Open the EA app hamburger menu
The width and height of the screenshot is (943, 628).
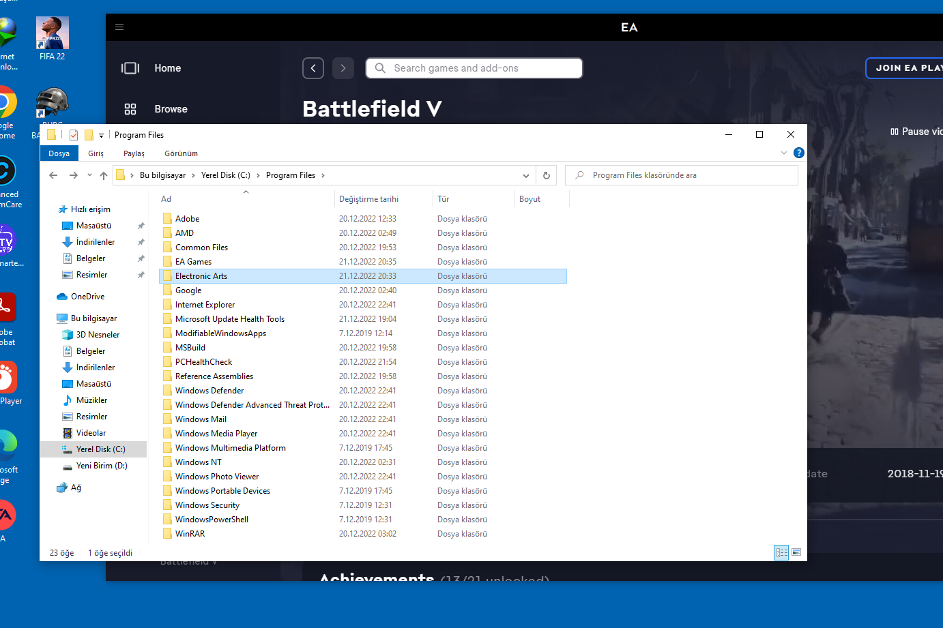(119, 27)
